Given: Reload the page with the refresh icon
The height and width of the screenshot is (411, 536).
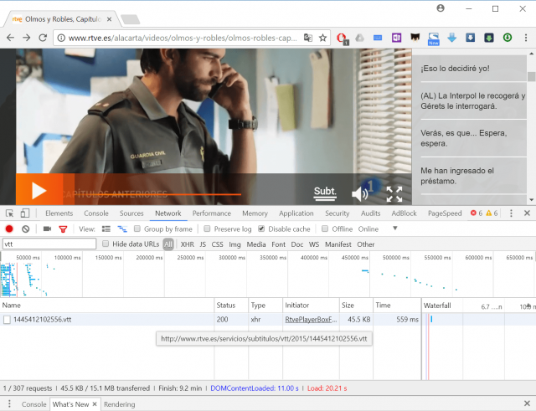Looking at the screenshot, I should coord(43,38).
